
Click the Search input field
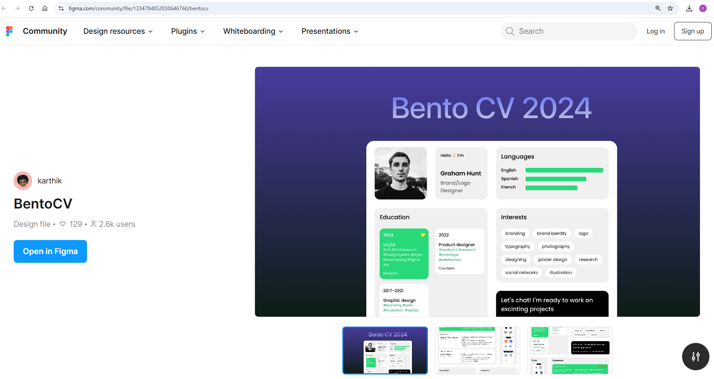574,31
